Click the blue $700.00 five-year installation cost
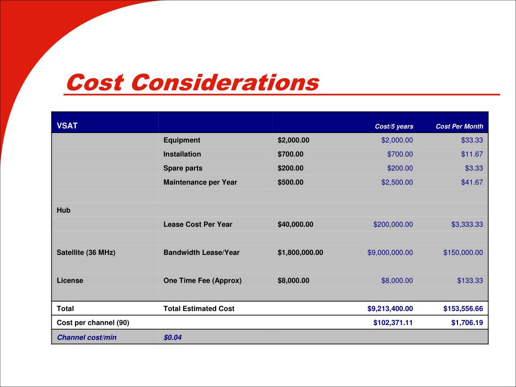The width and height of the screenshot is (516, 387). pyautogui.click(x=400, y=154)
